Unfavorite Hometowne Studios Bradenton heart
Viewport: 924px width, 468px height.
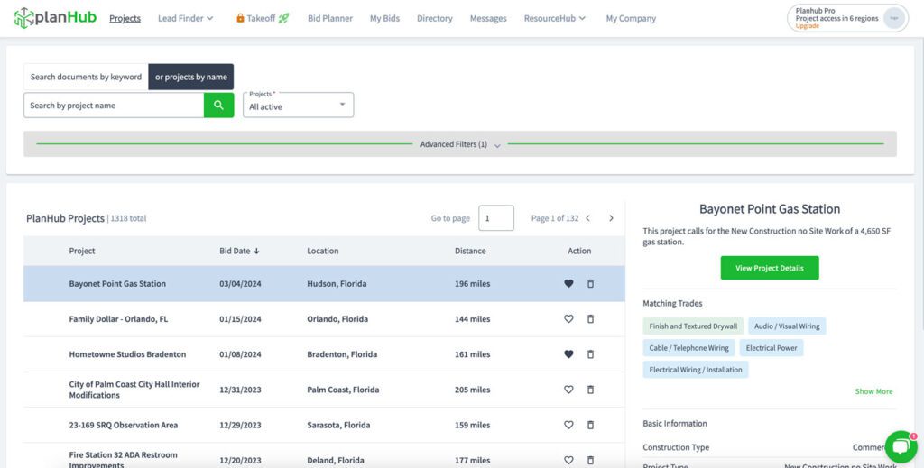568,354
